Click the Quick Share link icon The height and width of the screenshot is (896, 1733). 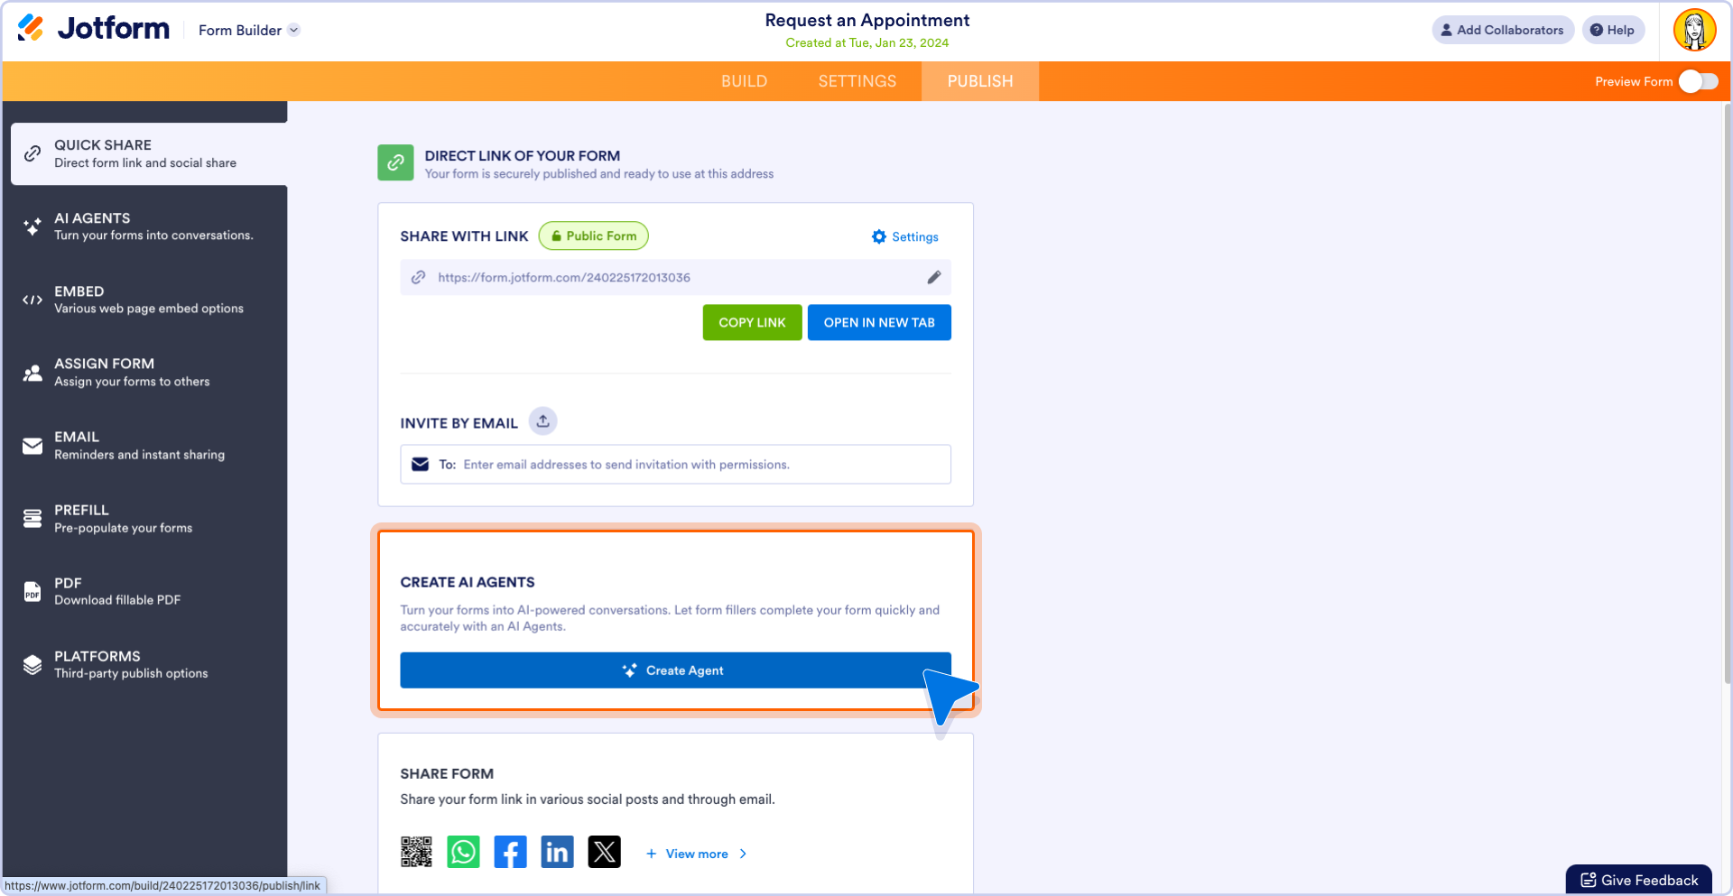tap(32, 153)
